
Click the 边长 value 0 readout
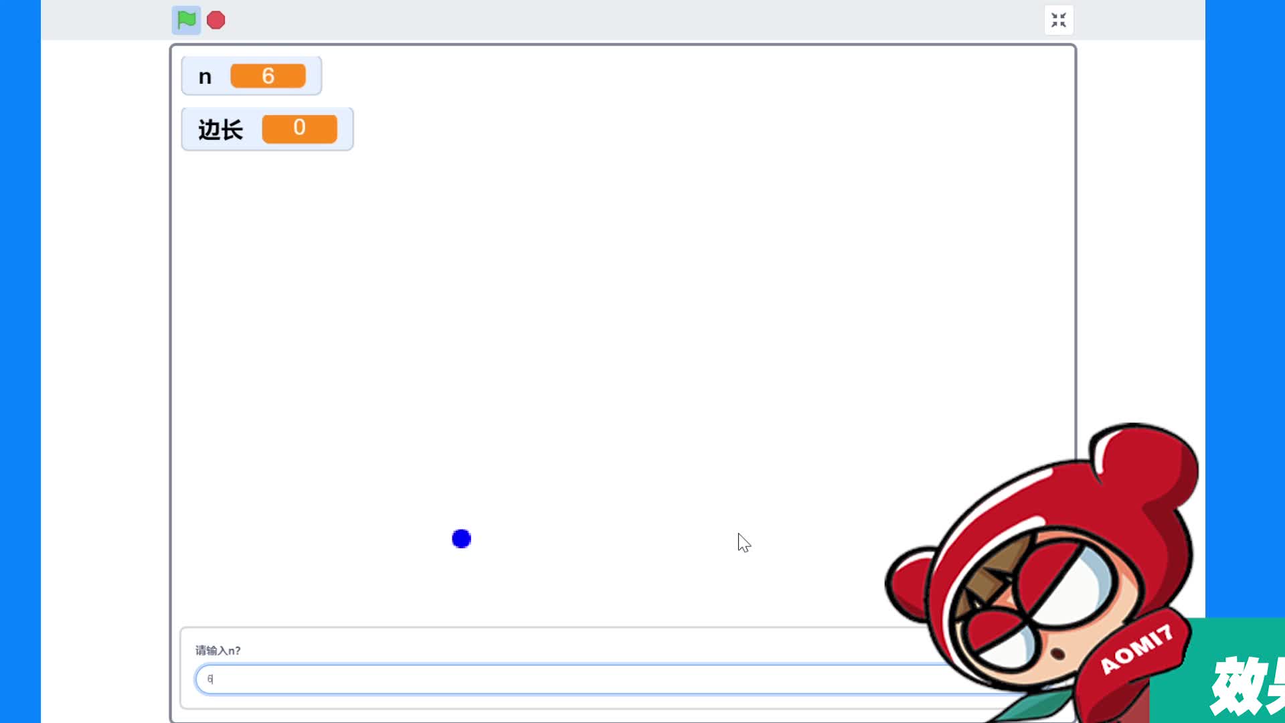(x=300, y=128)
